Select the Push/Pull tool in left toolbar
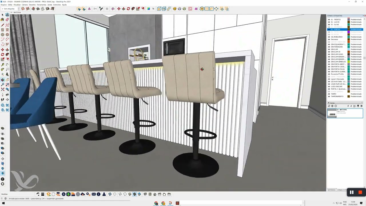 click(7, 49)
